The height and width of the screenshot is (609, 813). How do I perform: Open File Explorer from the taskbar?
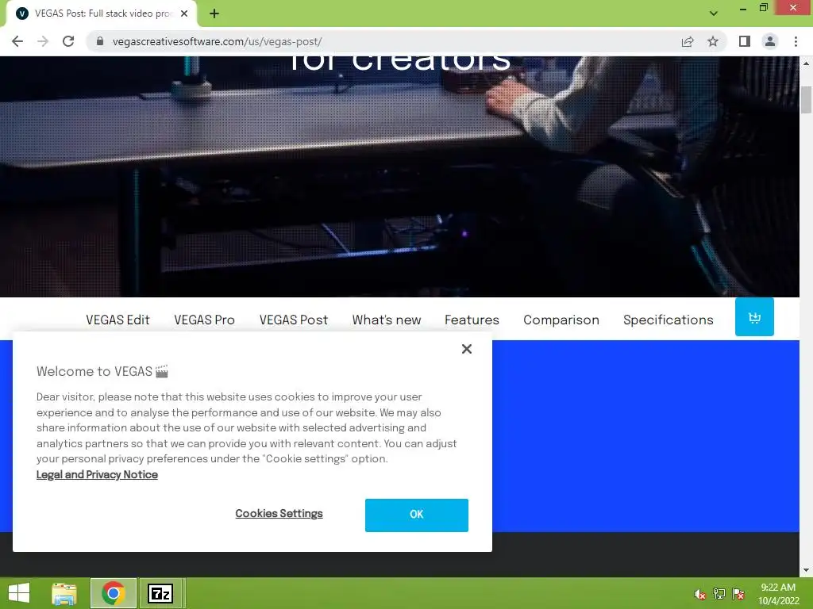click(64, 593)
